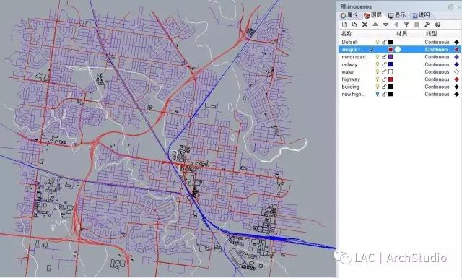Open the layer filter funnel icon
Screen dimensions: 462x278
tap(406, 25)
